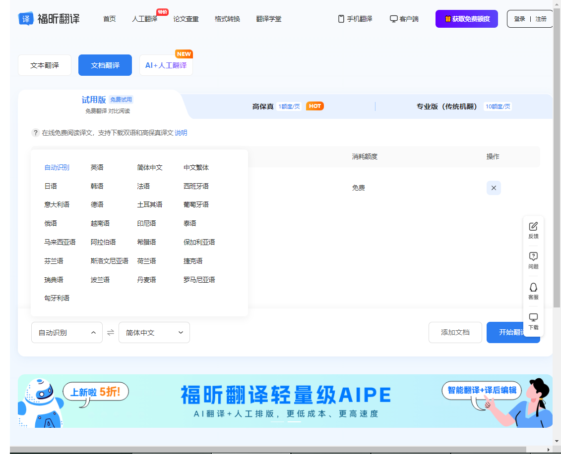The image size is (561, 454).
Task: Choose 希腊语 from the language list
Action: [147, 242]
